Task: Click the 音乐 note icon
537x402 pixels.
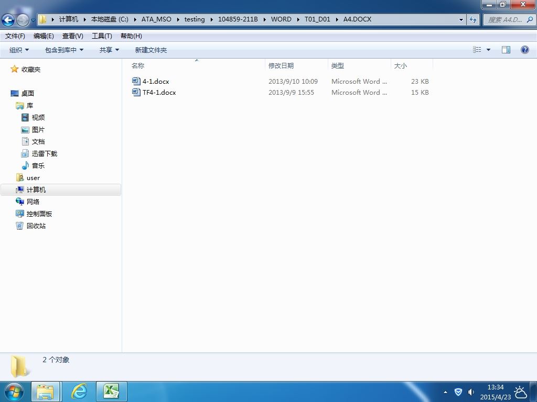Action: pos(25,165)
